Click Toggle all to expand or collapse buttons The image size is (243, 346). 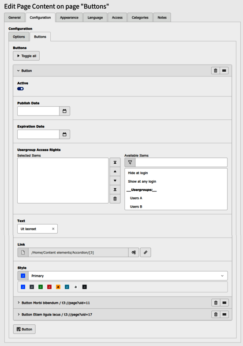(26, 56)
